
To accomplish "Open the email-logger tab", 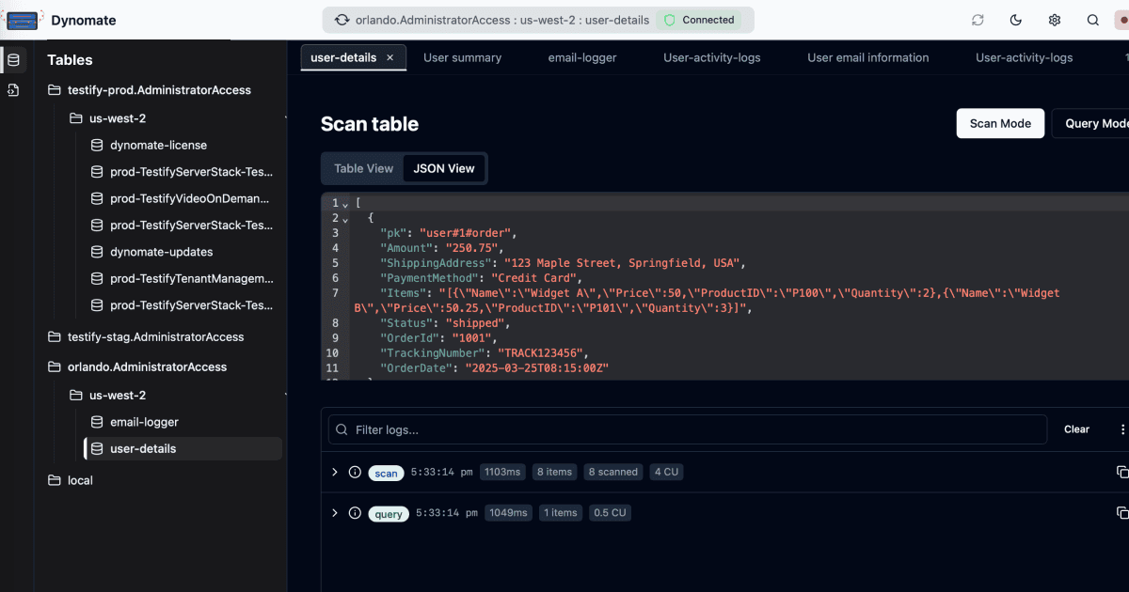I will [582, 57].
